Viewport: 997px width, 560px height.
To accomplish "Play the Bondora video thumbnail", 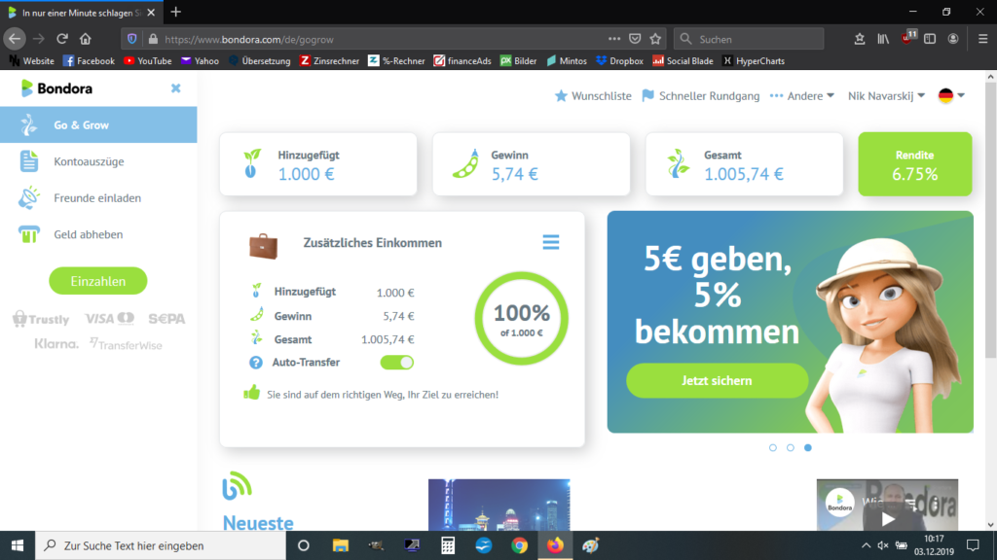I will [x=888, y=517].
